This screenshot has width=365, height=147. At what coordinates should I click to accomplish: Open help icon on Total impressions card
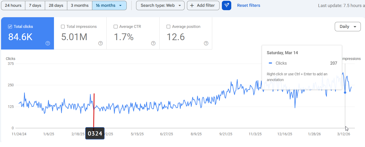(101, 43)
